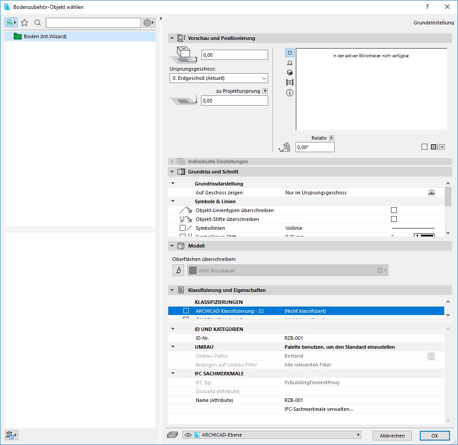Open the library settings gear menu
The width and height of the screenshot is (458, 445).
coord(148,23)
